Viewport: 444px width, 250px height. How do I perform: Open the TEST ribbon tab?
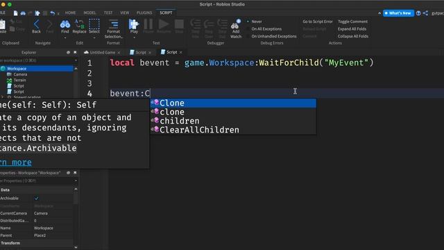(108, 12)
